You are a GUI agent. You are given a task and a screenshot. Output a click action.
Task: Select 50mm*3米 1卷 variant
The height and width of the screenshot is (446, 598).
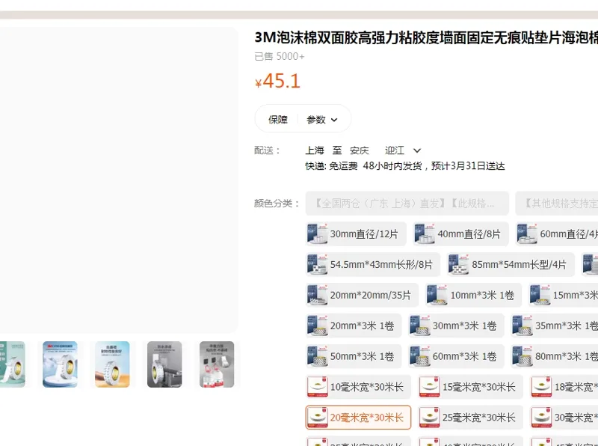point(354,356)
